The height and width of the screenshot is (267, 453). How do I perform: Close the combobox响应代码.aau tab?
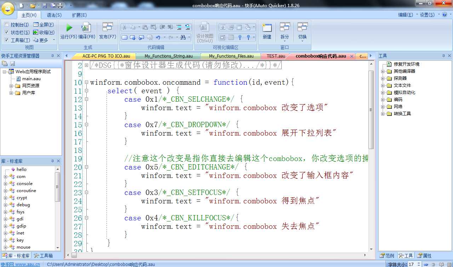click(352, 56)
